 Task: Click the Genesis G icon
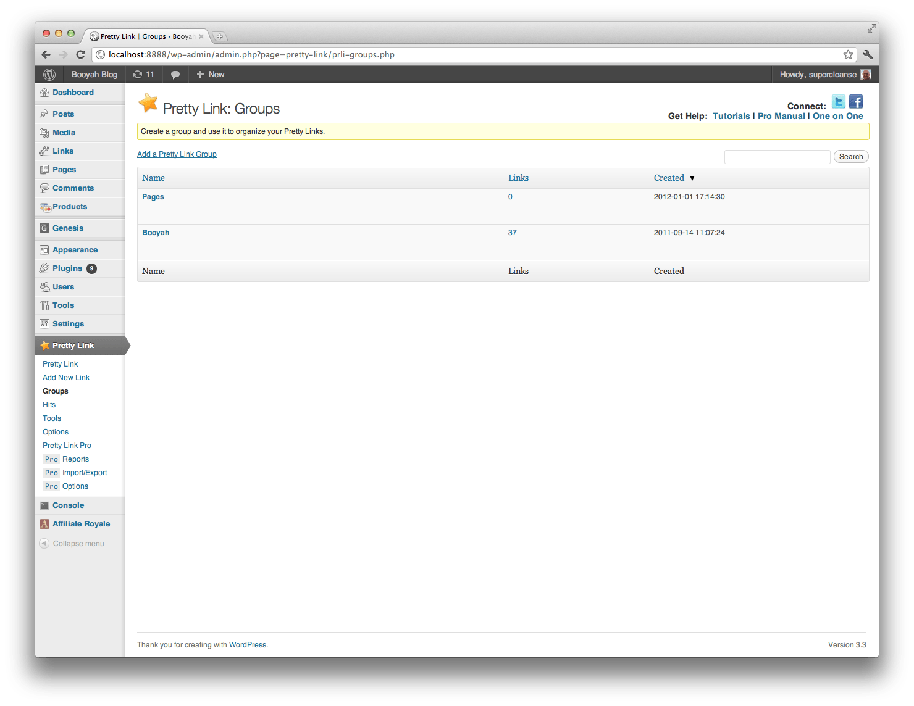[x=44, y=228]
